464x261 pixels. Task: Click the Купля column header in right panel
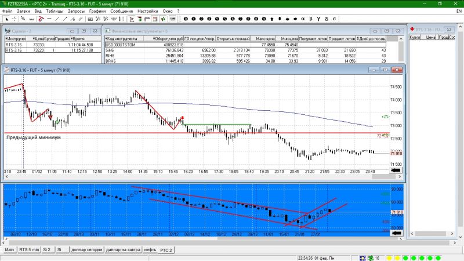coord(415,37)
